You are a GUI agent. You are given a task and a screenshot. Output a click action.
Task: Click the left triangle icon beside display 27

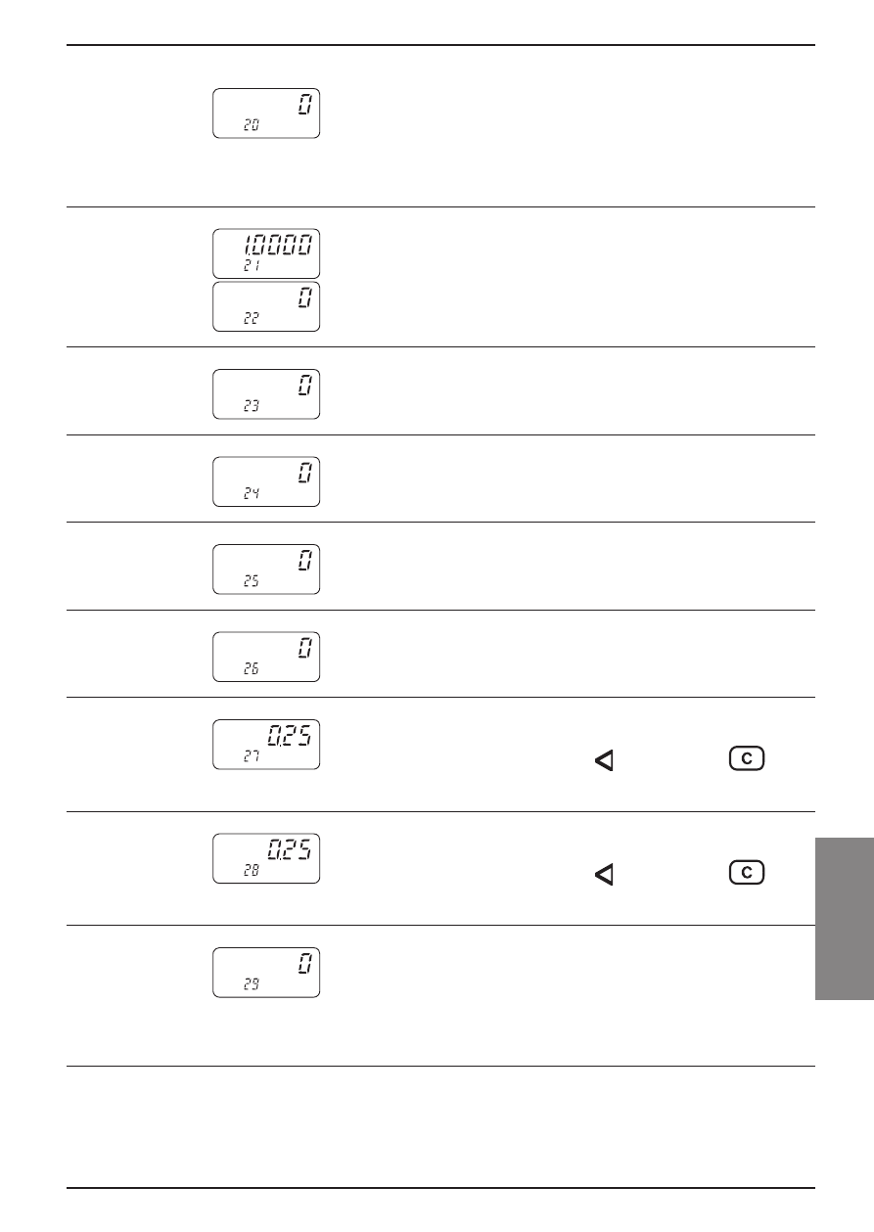tap(604, 760)
